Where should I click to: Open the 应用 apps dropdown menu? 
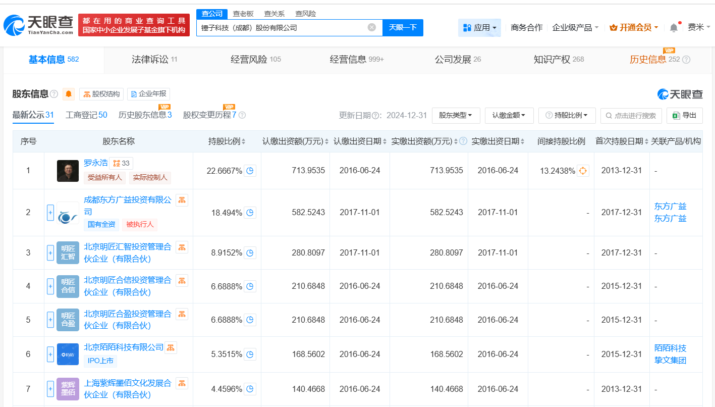click(x=479, y=28)
